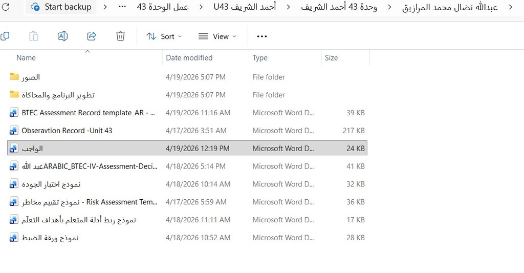Image resolution: width=524 pixels, height=273 pixels.
Task: Sort by Name column header
Action: tap(26, 57)
